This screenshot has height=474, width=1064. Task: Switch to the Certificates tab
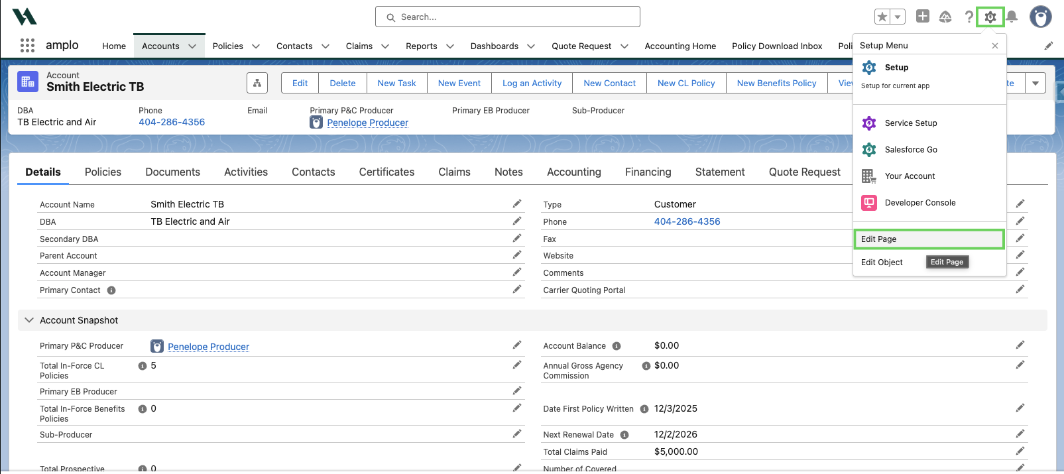click(386, 172)
